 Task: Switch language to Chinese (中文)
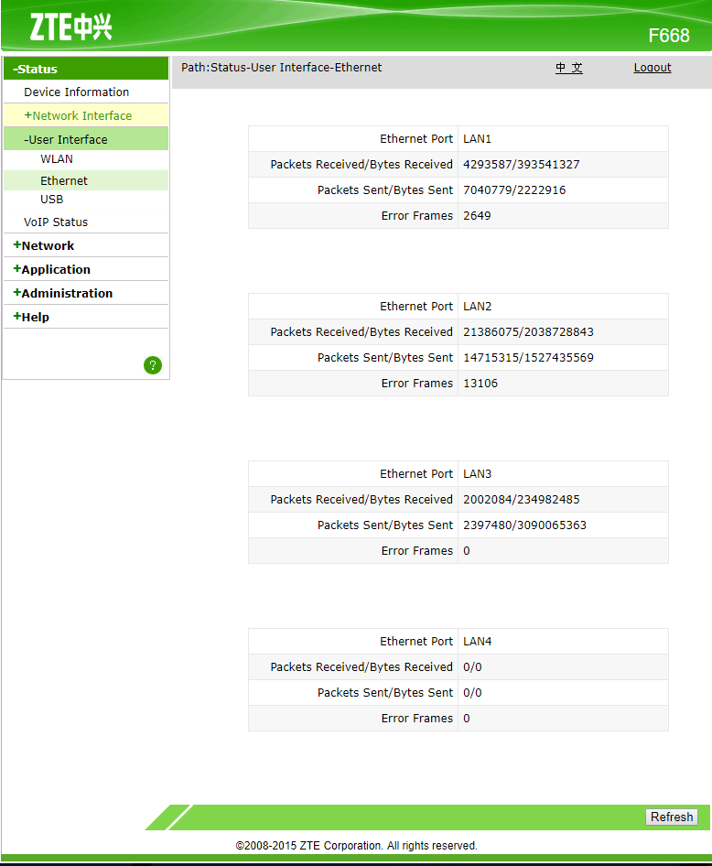pos(569,68)
